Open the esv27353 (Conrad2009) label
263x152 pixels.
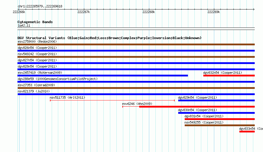coord(36,85)
